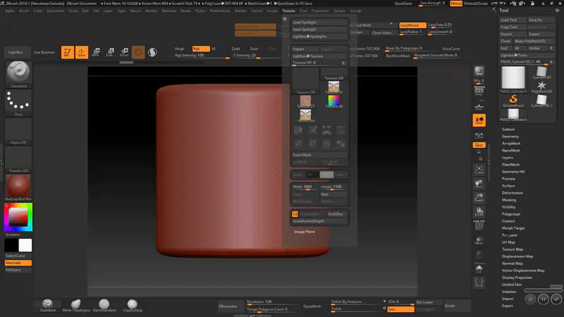Toggle the Alternate color button
The image size is (564, 317).
18,263
